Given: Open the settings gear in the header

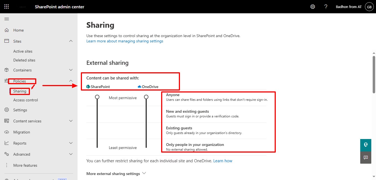Looking at the screenshot, I should 313,7.
